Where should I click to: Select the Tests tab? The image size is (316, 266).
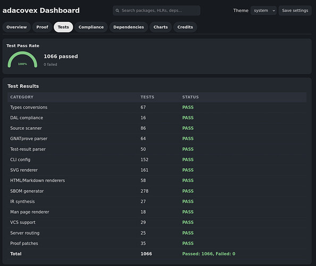(x=63, y=27)
